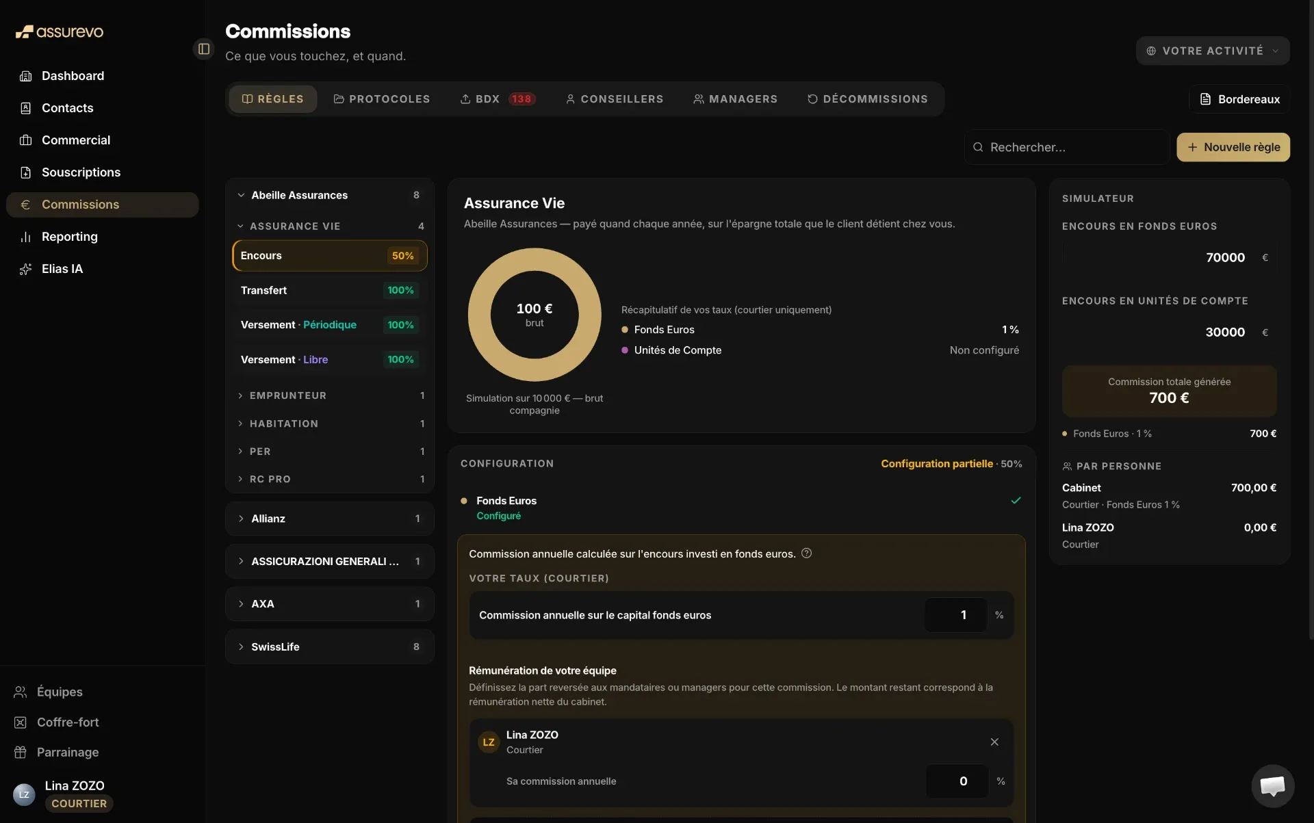The image size is (1314, 823).
Task: Edit the Encours en unités de compte amount
Action: (1170, 332)
